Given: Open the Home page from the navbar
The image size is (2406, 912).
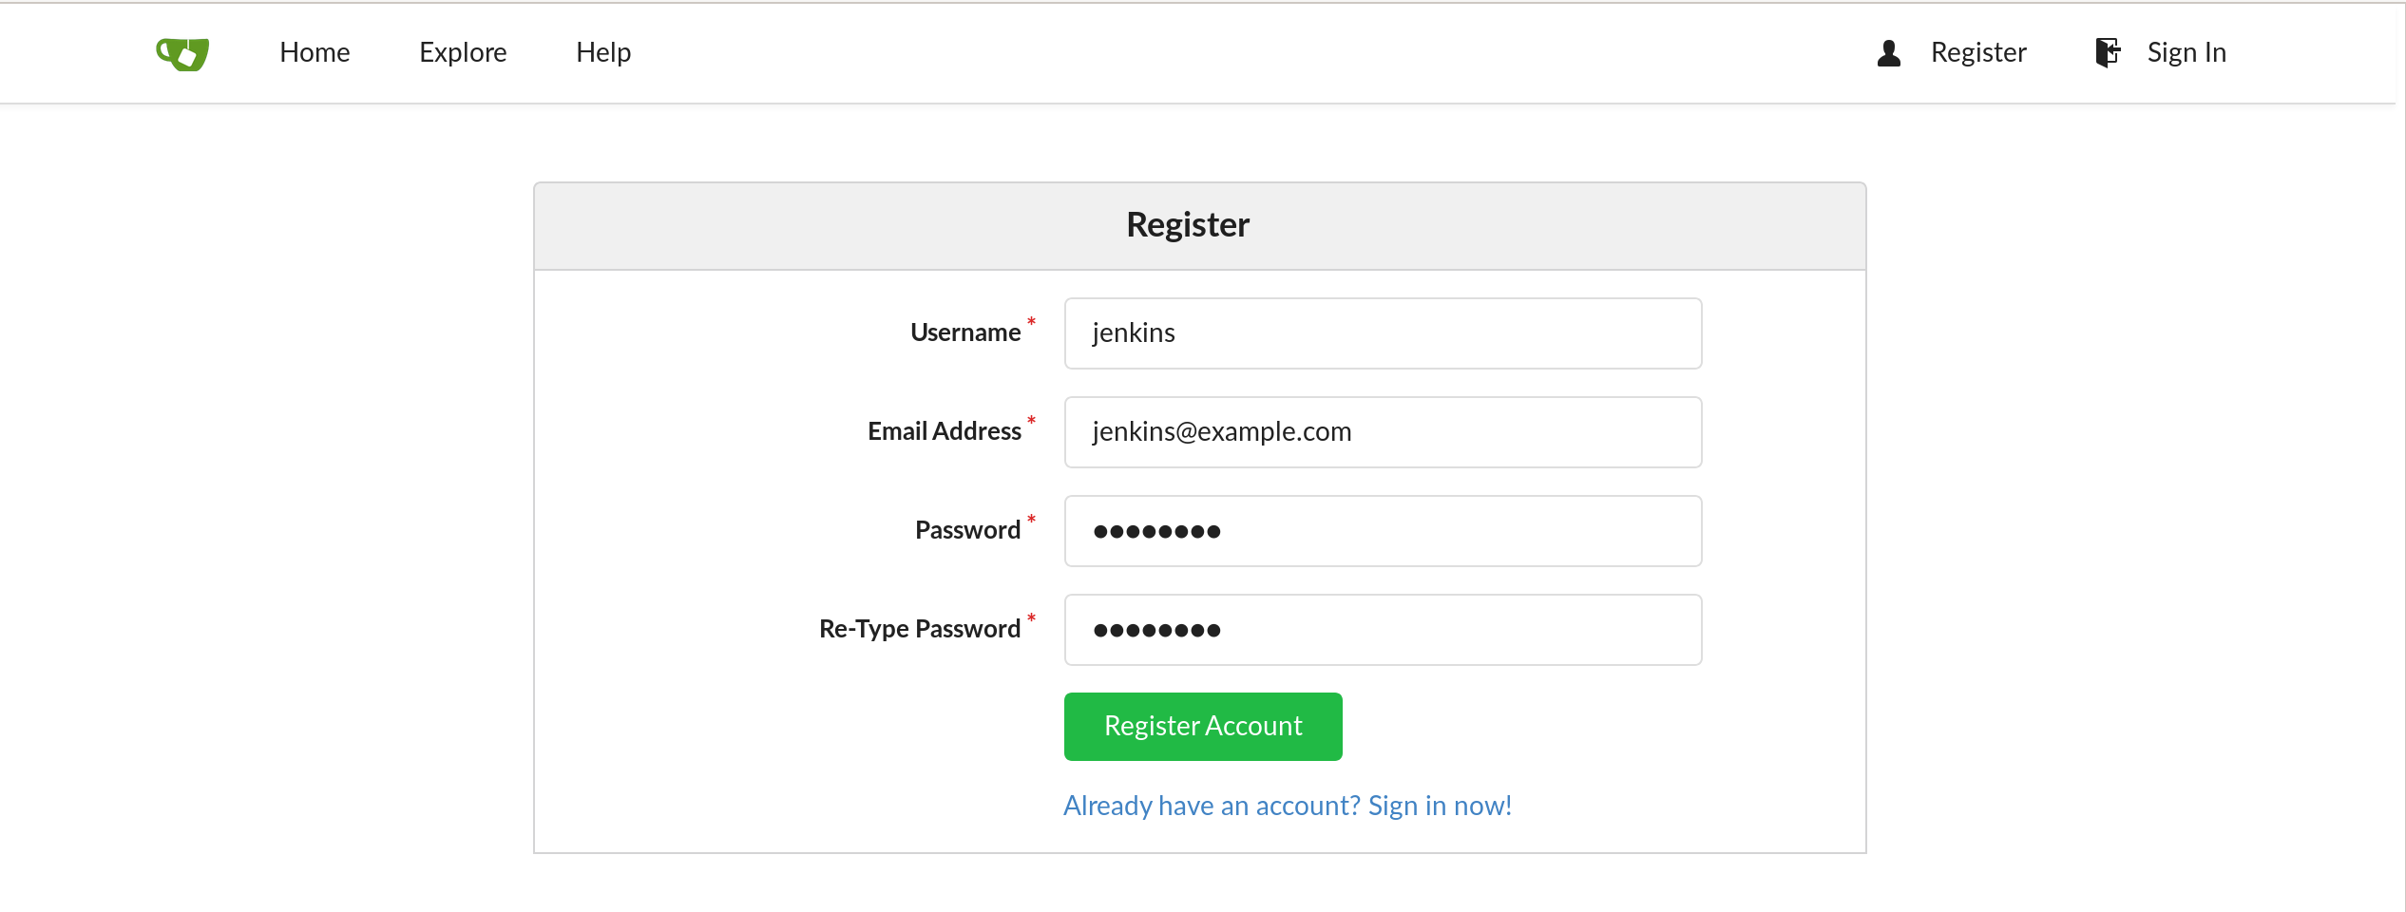Looking at the screenshot, I should 315,52.
